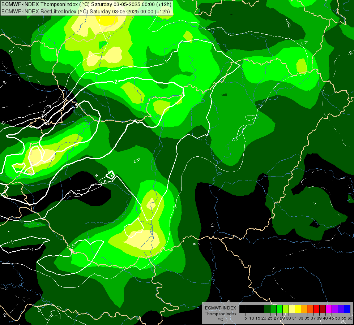Pick the yellow 31–33 legend swatch
This screenshot has width=354, height=325.
[x=298, y=309]
